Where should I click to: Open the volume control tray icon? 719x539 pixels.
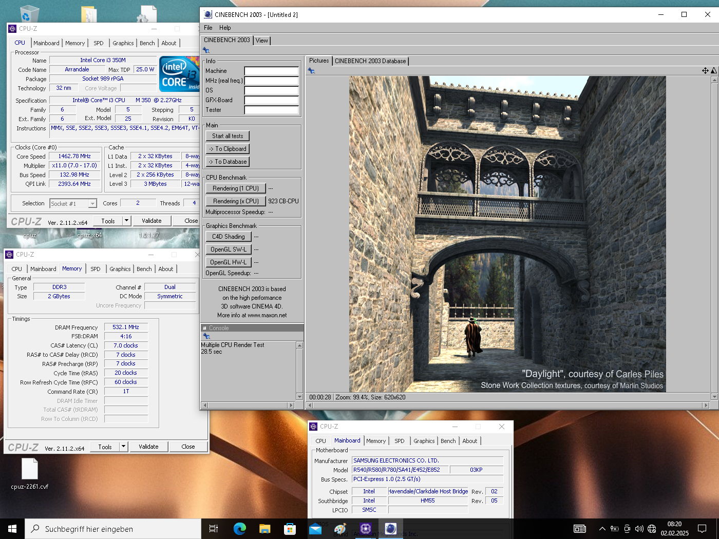639,529
